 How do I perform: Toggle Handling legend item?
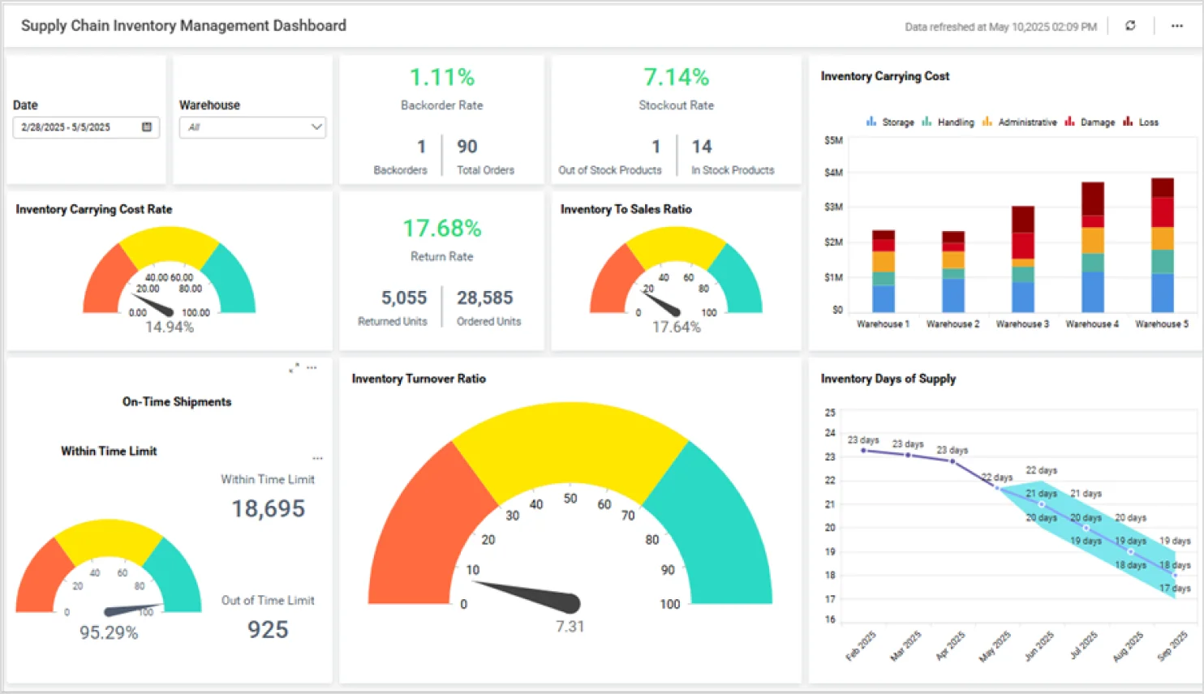(x=948, y=122)
